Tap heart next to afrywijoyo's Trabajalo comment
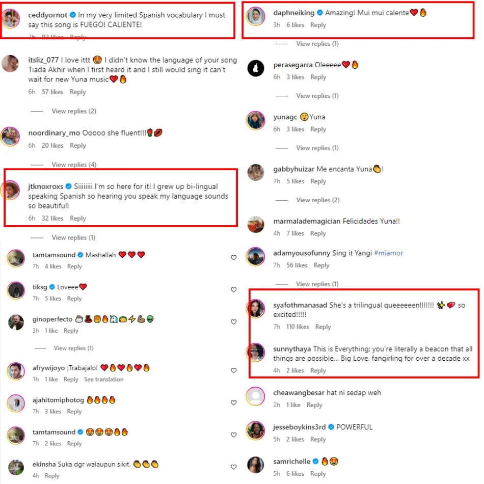 tap(234, 370)
